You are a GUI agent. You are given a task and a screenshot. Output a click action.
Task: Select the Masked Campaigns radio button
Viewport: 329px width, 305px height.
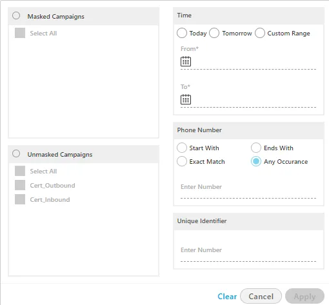click(x=16, y=15)
